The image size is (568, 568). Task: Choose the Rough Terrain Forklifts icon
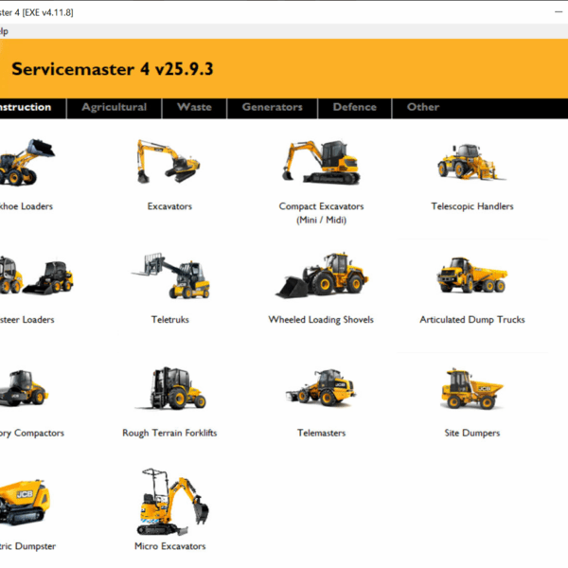point(170,388)
